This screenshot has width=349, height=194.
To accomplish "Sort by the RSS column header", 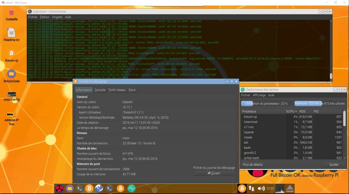I will pos(305,111).
